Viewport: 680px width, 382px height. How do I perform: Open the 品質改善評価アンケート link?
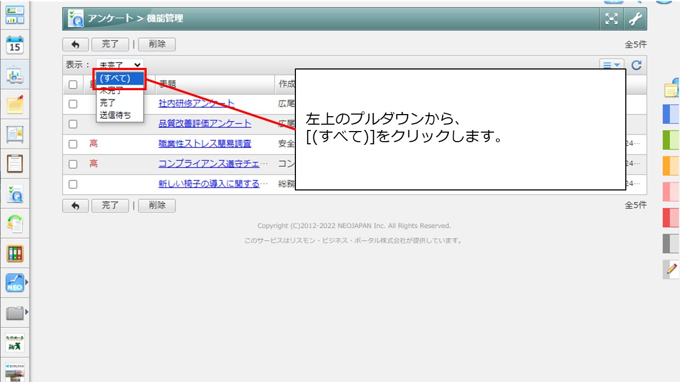(205, 124)
